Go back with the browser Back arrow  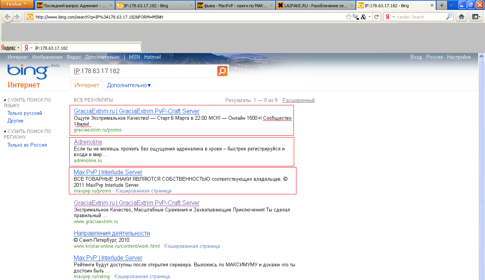8,17
